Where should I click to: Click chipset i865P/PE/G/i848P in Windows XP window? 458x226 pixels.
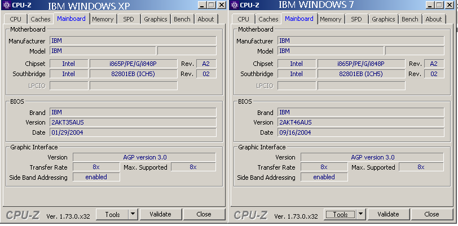(x=134, y=64)
